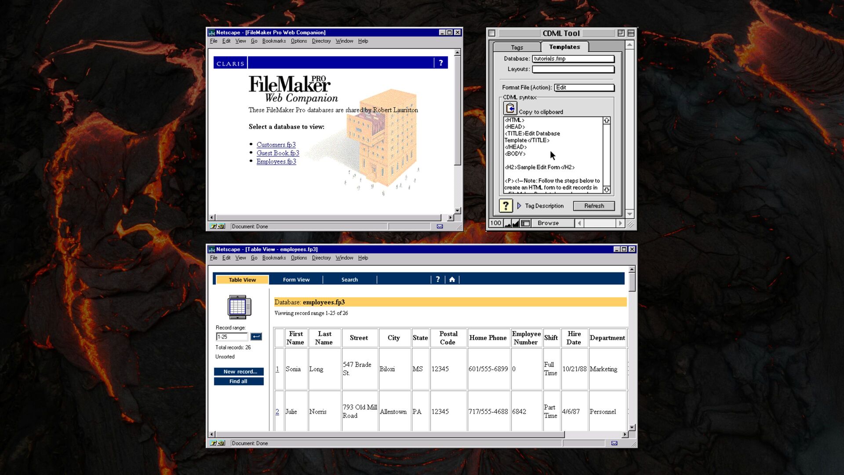Click the zoom box in CDML Tool title bar
Image resolution: width=844 pixels, height=475 pixels.
tap(621, 33)
